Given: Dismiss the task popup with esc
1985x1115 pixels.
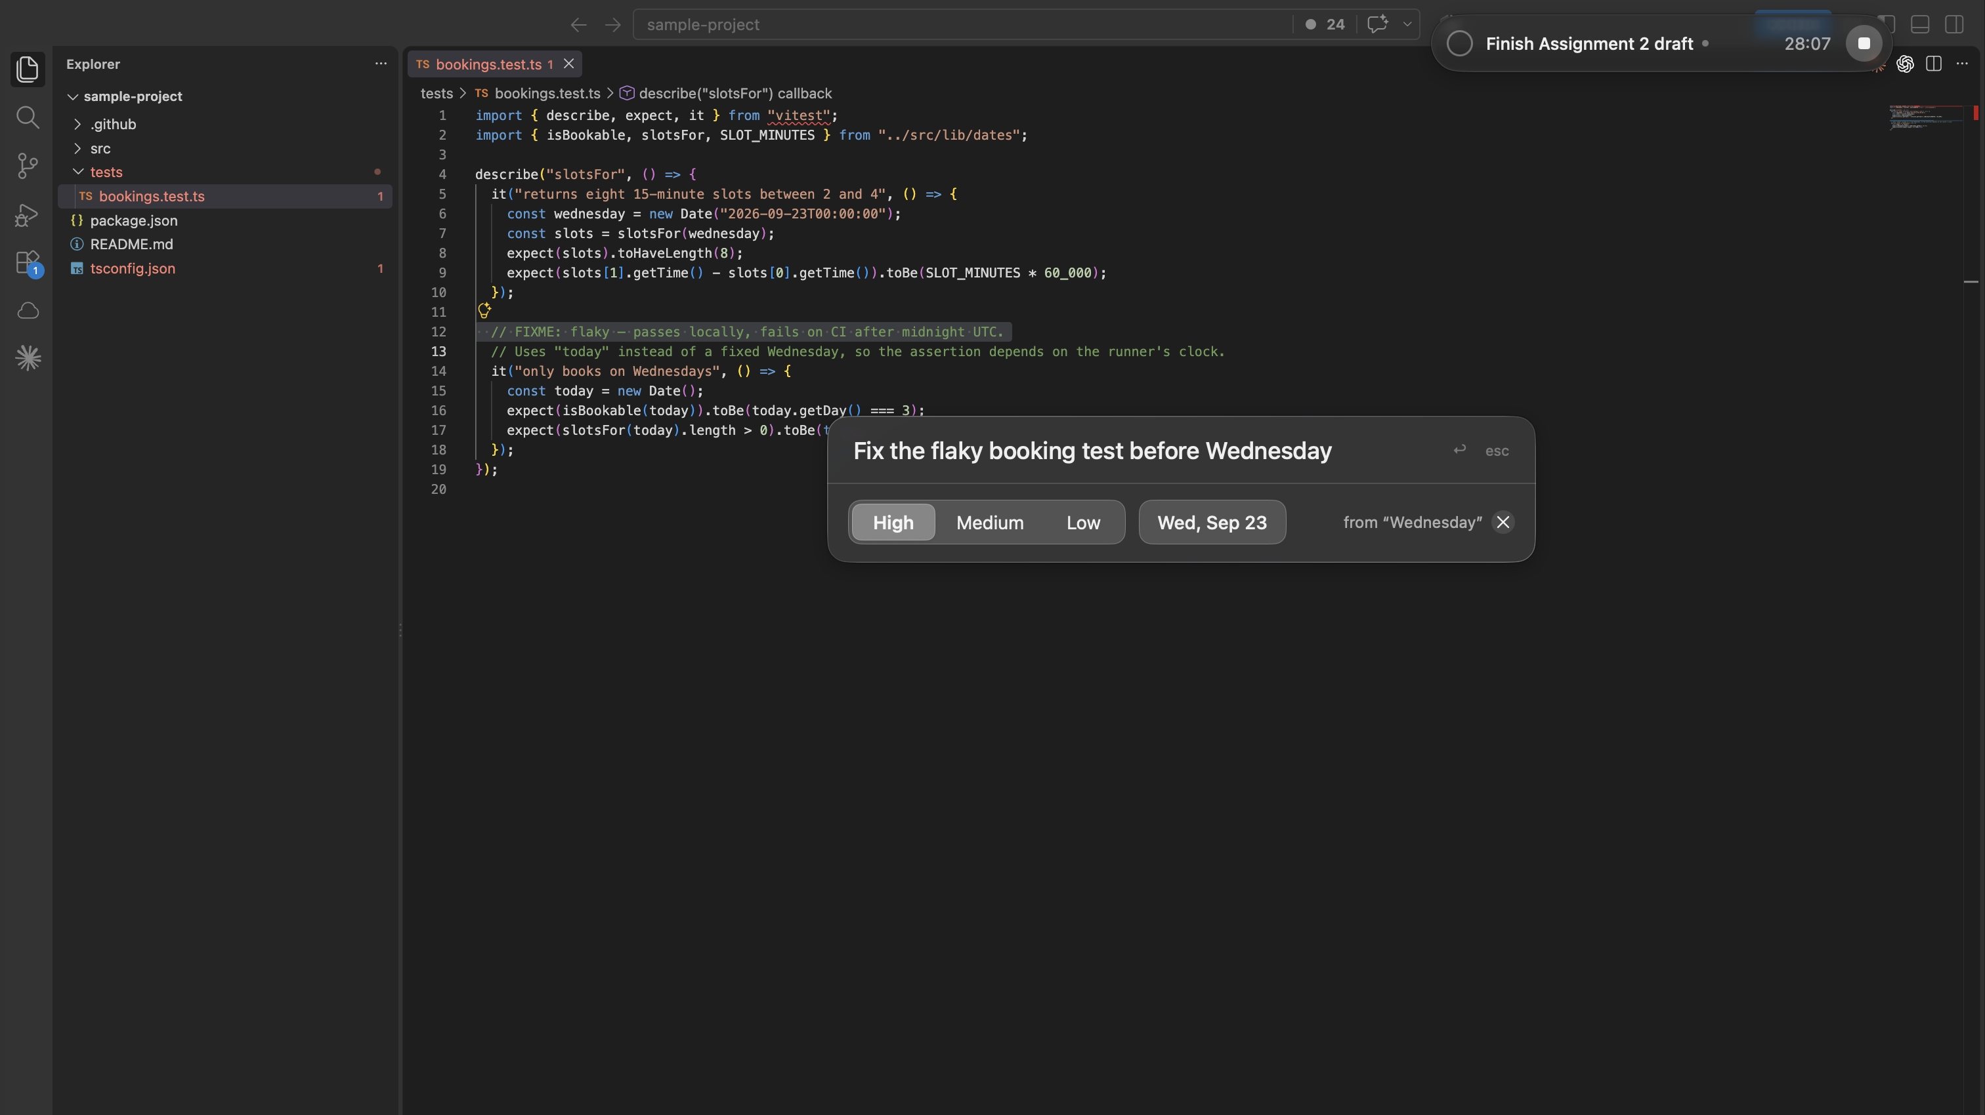Looking at the screenshot, I should tap(1497, 451).
